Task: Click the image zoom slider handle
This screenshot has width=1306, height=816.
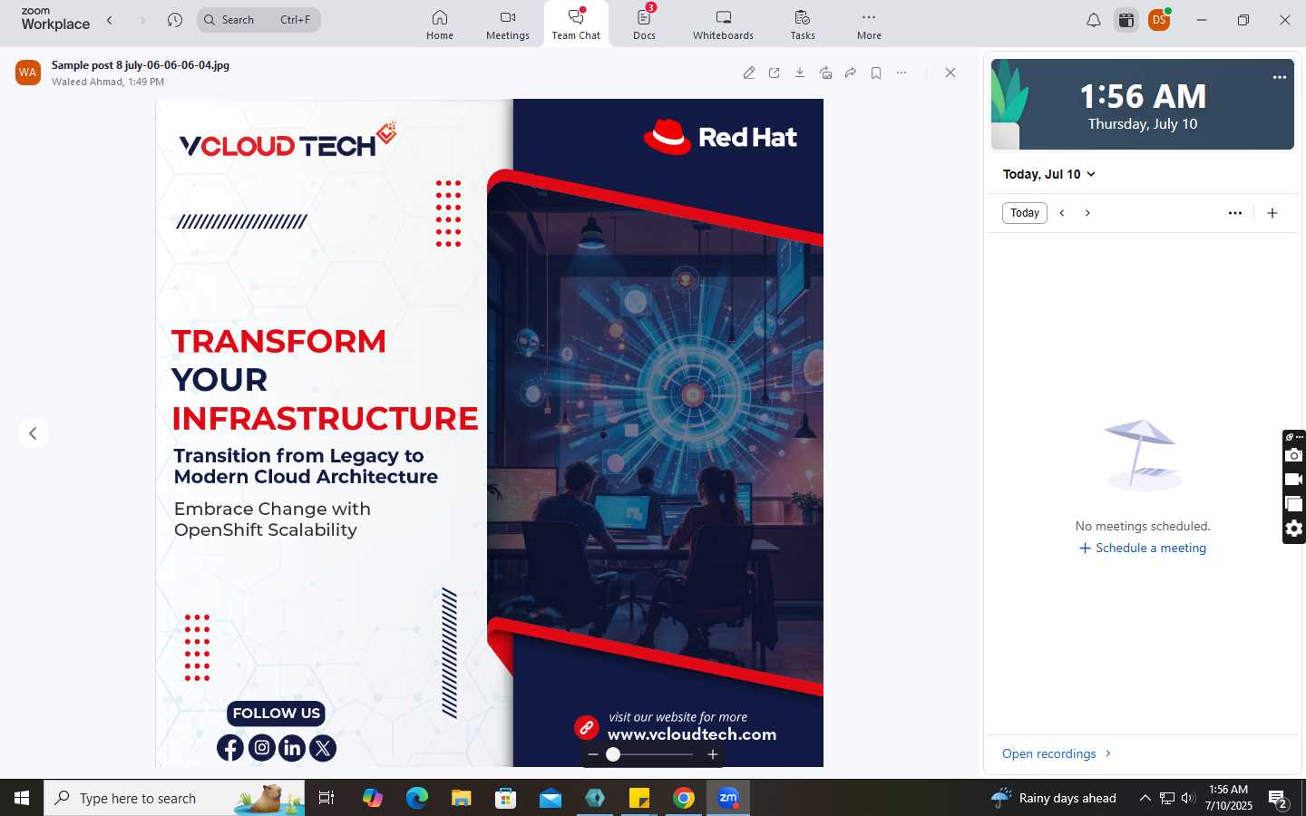Action: [x=613, y=754]
